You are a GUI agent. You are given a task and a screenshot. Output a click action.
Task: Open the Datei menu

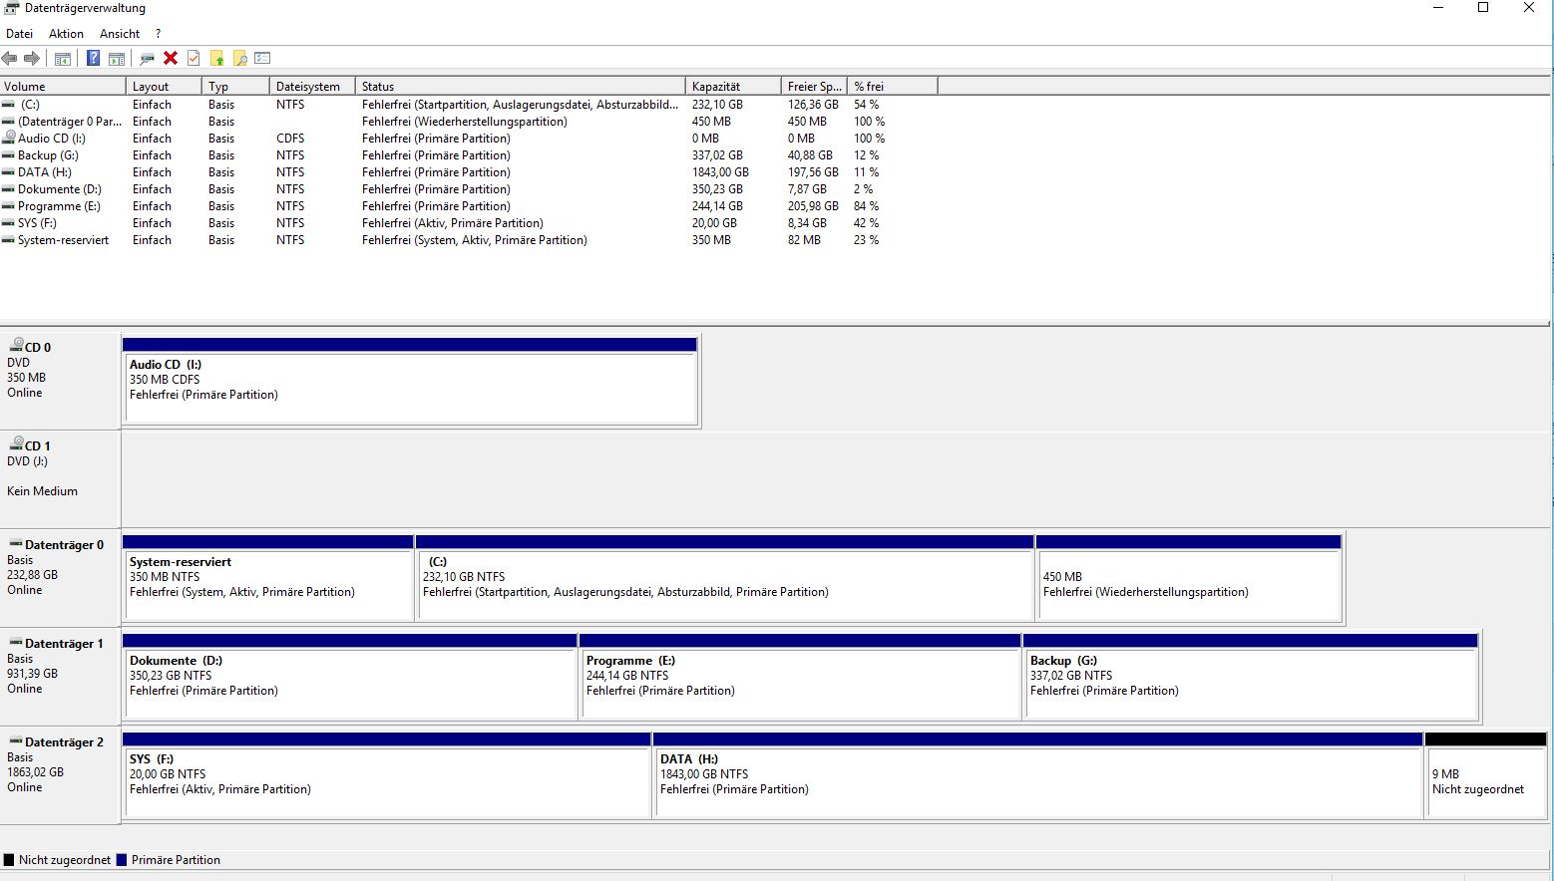(x=19, y=34)
